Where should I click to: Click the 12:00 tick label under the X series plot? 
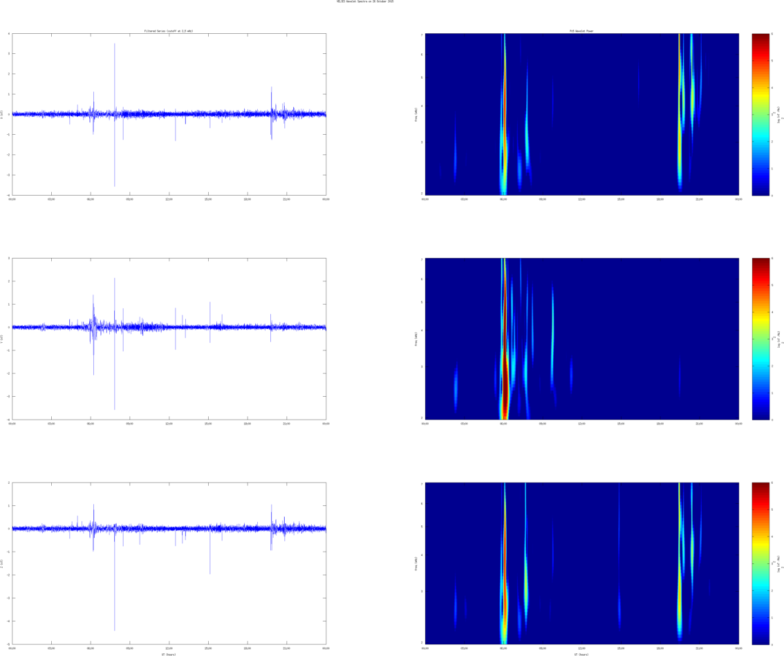[169, 199]
